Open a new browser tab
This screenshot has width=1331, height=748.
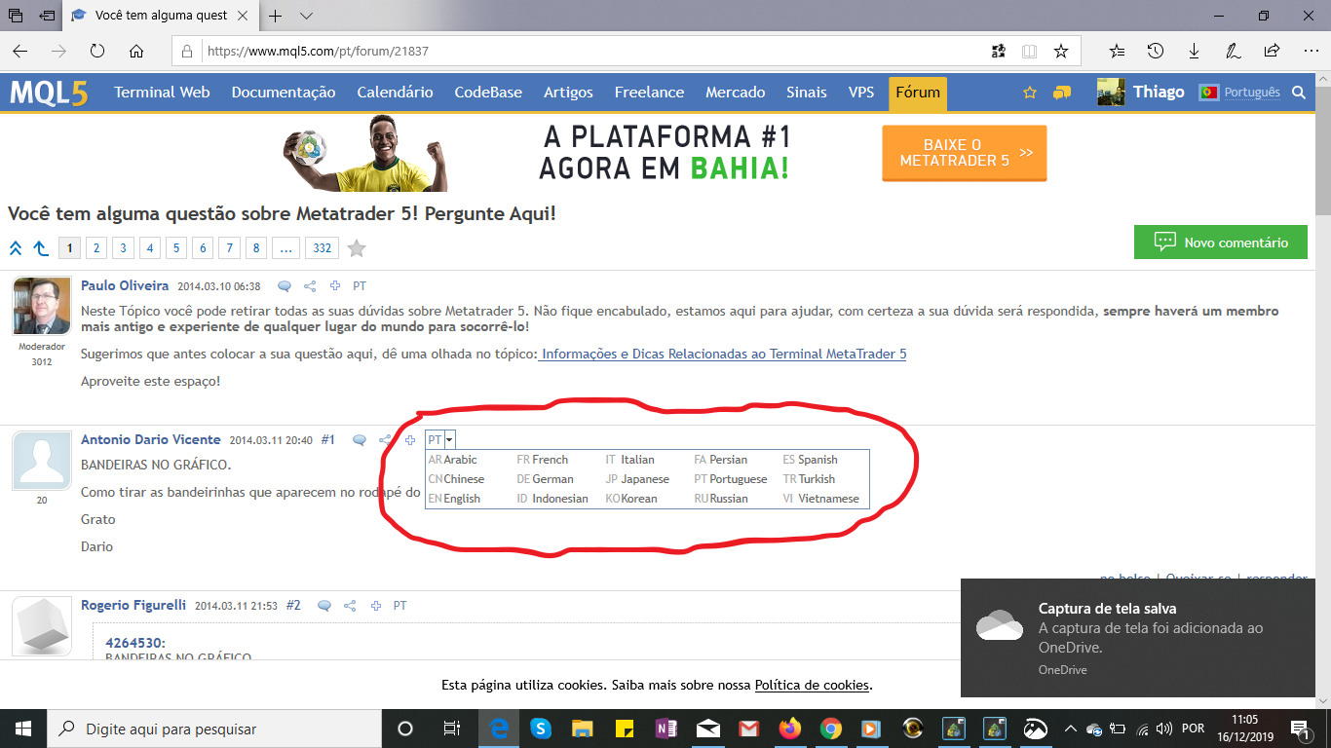(x=276, y=16)
